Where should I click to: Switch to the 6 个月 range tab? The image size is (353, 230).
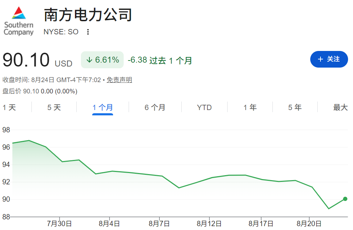tap(155, 107)
